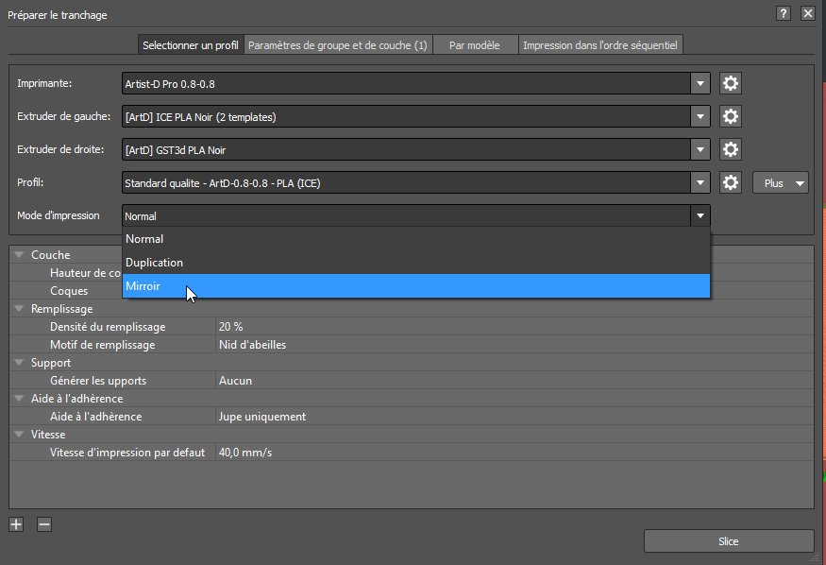
Task: Click the Slice button
Action: 729,541
